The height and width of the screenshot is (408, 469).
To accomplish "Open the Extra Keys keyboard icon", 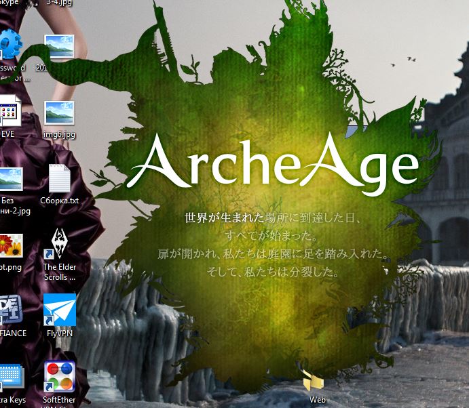I will (12, 375).
